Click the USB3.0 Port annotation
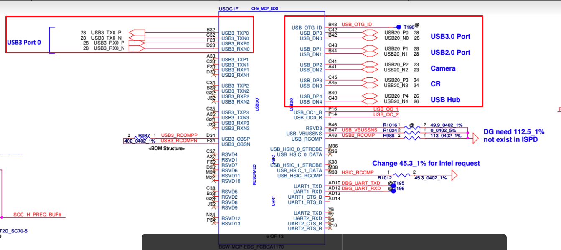Image resolution: width=561 pixels, height=250 pixels. point(450,36)
